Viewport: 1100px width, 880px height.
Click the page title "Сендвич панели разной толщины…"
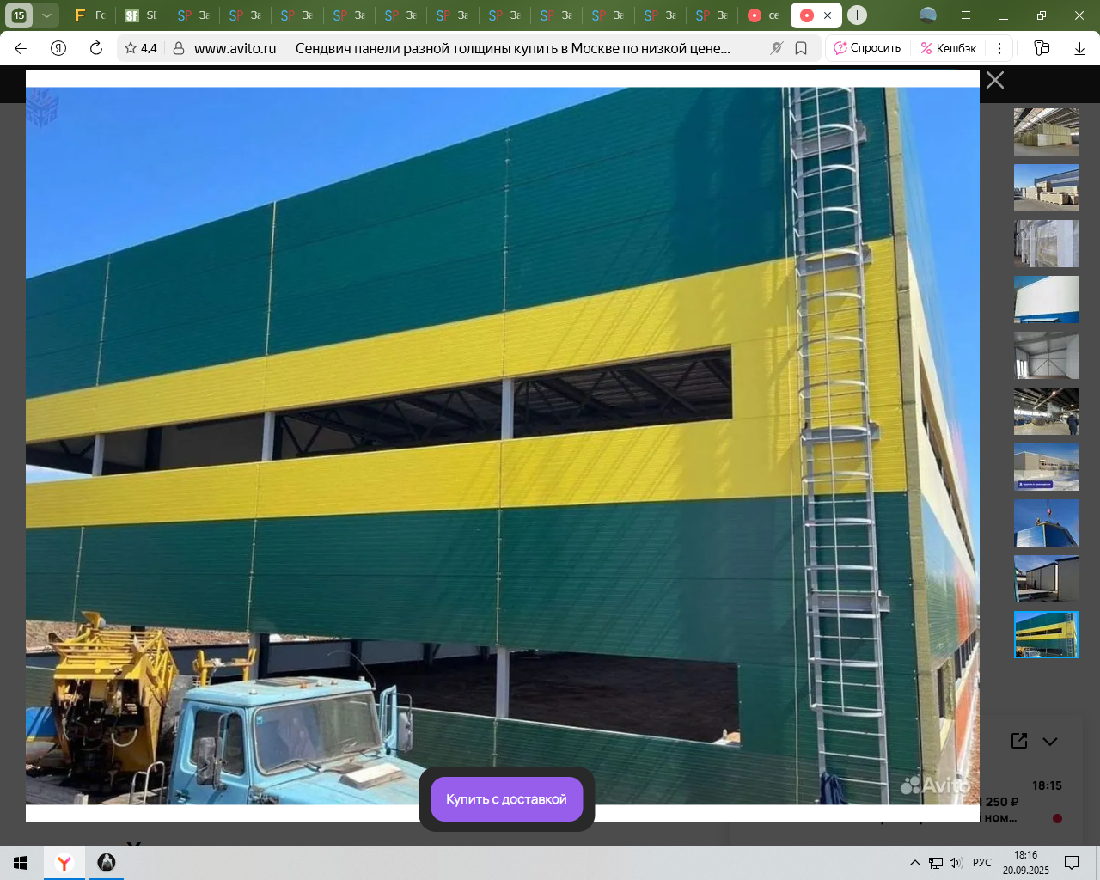click(x=513, y=48)
